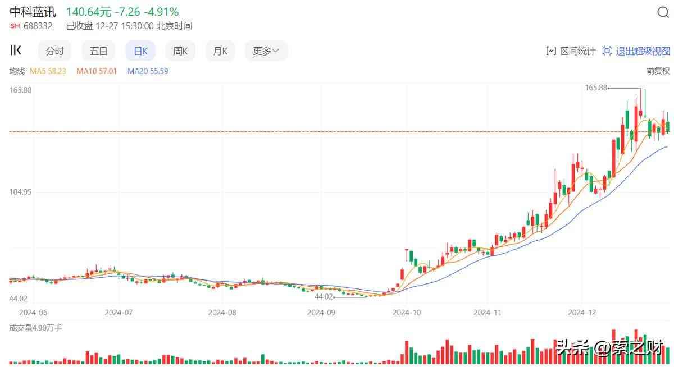Viewport: 674px width, 367px height.
Task: Click the blue MA20 55.59 legend label
Action: (x=148, y=71)
